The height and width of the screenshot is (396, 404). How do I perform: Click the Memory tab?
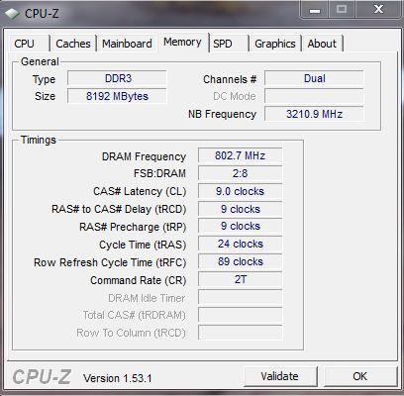(182, 43)
